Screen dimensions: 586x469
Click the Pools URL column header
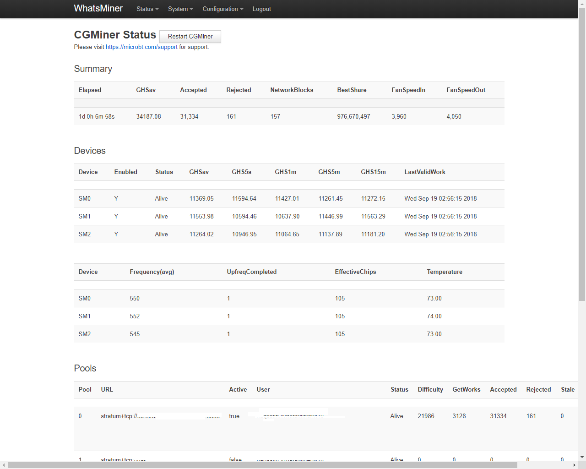(107, 390)
